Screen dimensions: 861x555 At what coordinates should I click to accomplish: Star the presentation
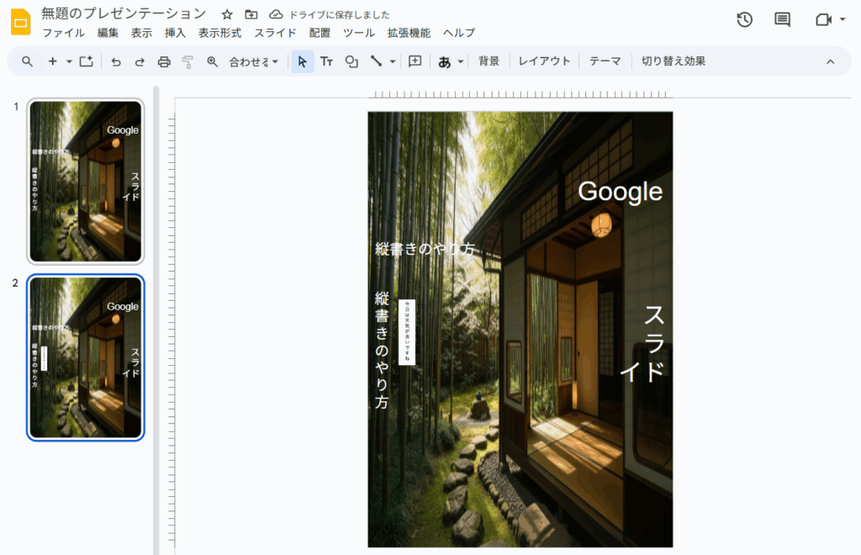(x=227, y=14)
